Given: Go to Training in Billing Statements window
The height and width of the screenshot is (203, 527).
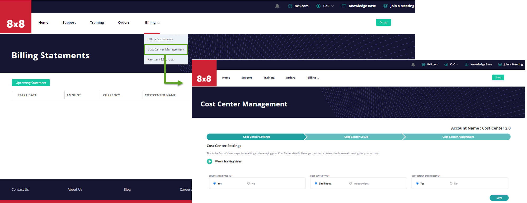Looking at the screenshot, I should tap(97, 23).
